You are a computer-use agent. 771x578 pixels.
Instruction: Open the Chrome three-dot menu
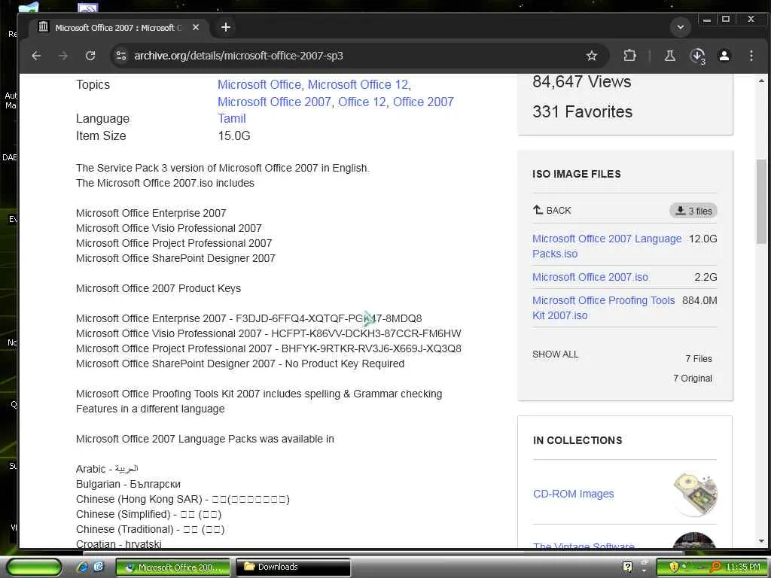(751, 56)
